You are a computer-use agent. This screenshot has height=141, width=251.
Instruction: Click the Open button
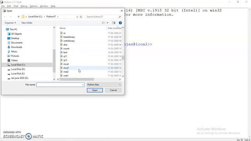pyautogui.click(x=95, y=90)
